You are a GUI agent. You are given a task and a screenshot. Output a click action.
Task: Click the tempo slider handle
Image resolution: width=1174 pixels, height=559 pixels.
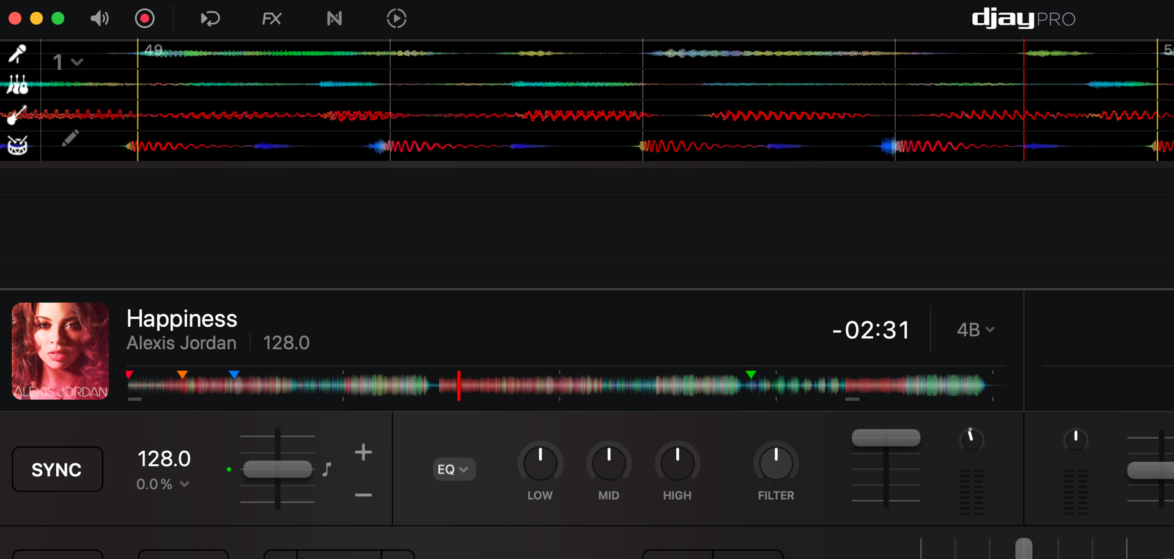pyautogui.click(x=278, y=469)
